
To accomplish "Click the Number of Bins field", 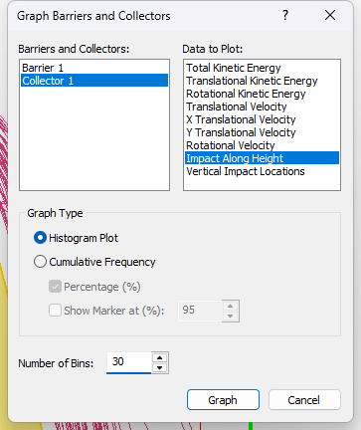I will [128, 362].
